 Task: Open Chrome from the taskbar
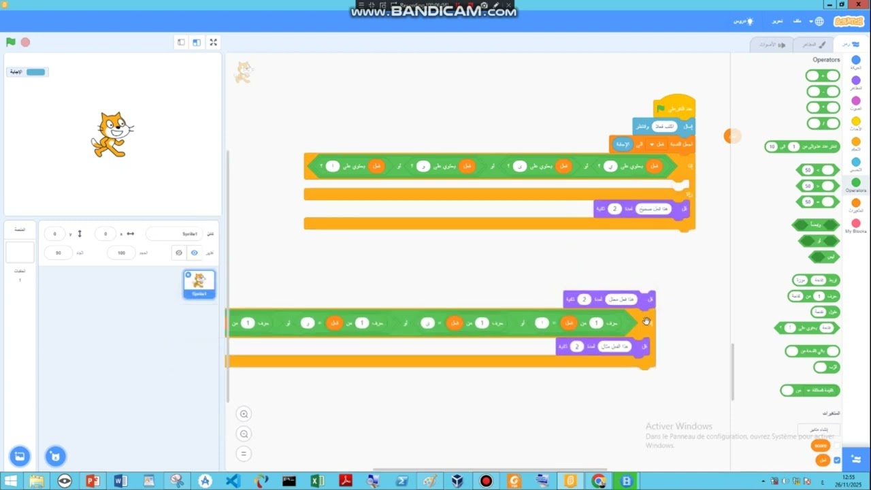598,481
